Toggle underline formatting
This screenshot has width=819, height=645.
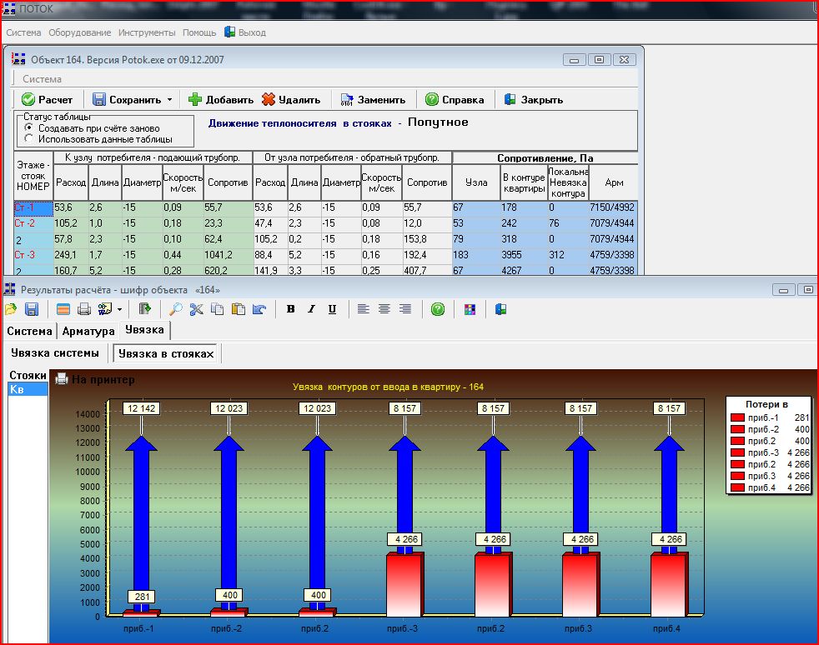[332, 309]
